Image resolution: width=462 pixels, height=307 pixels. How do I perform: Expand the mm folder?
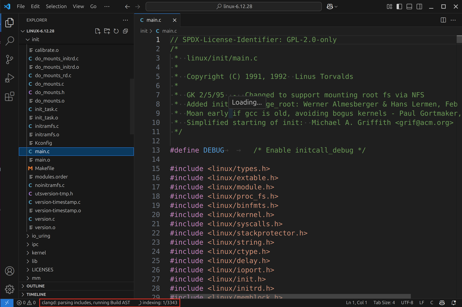pyautogui.click(x=76, y=278)
